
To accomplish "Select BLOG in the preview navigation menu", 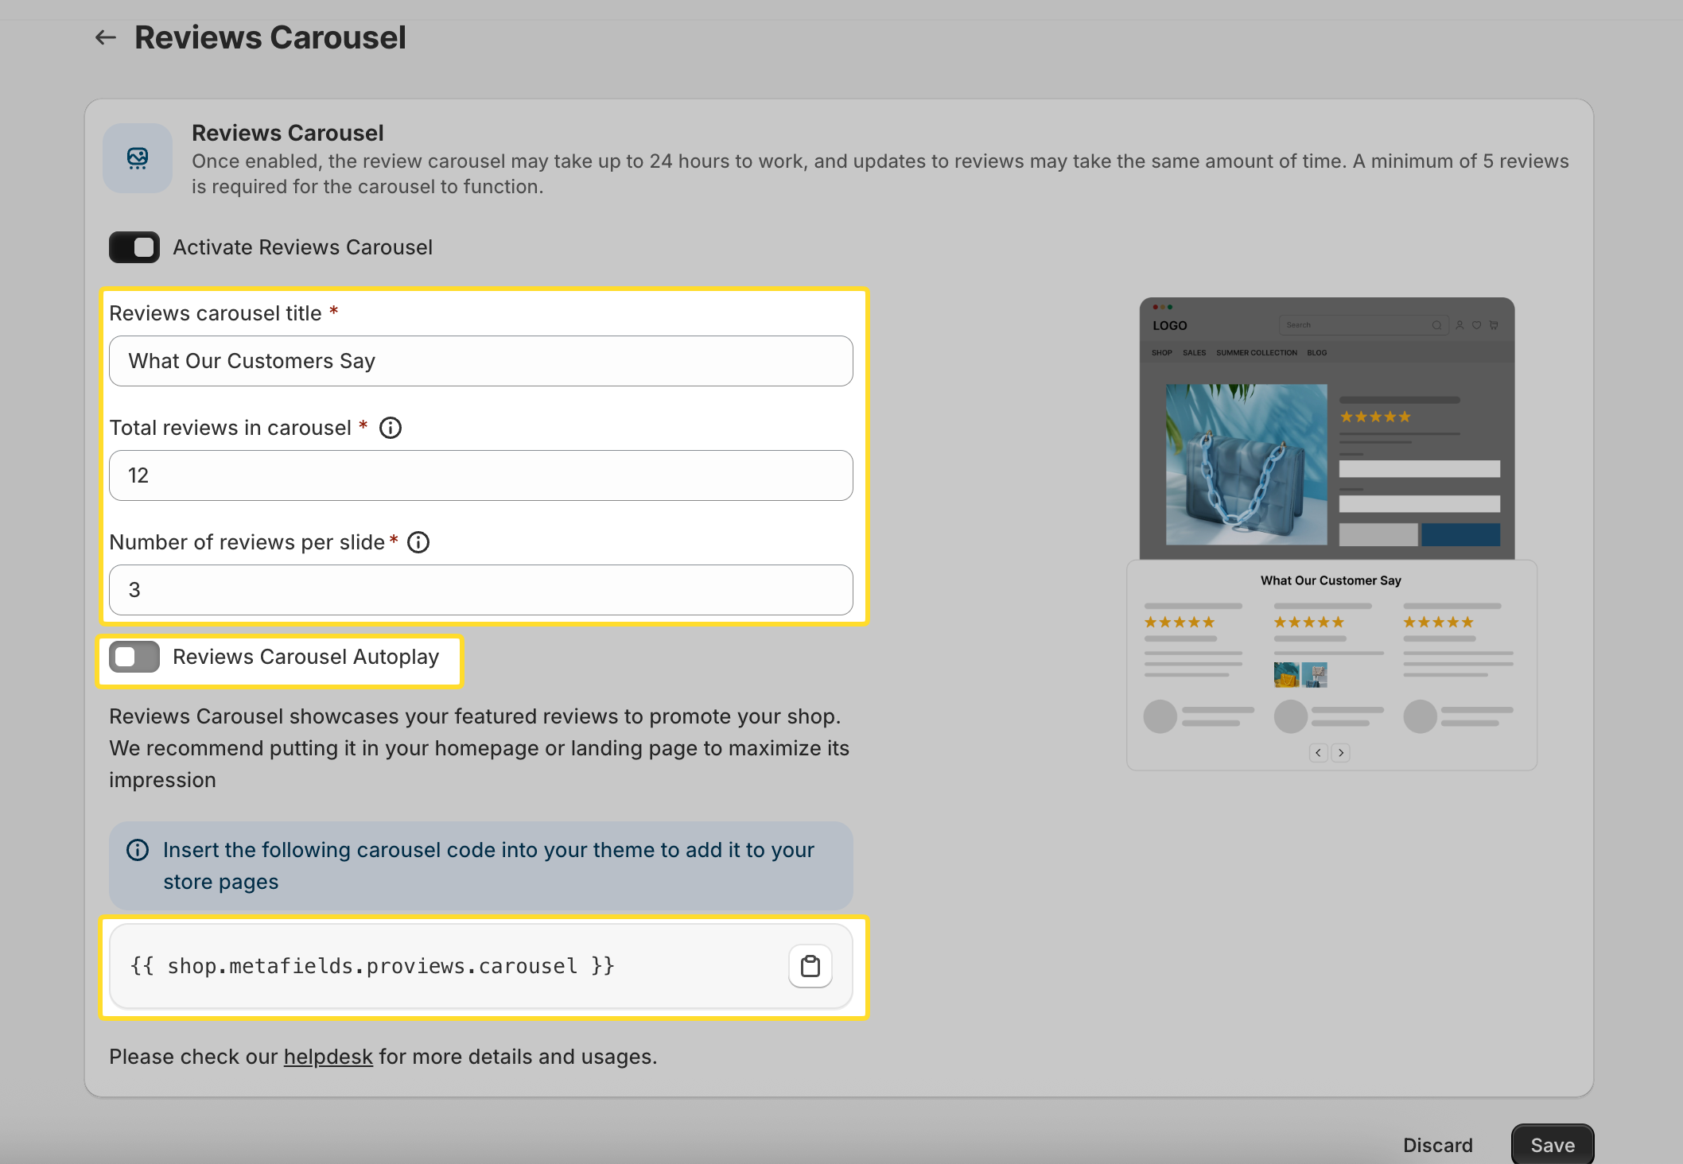I will (1317, 352).
